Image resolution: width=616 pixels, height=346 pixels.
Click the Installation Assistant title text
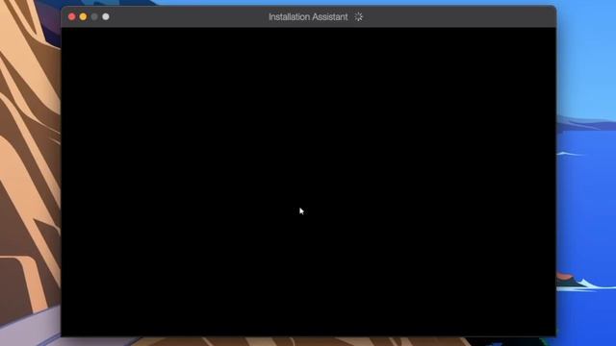(x=308, y=17)
